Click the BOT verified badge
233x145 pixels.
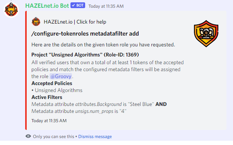[78, 5]
